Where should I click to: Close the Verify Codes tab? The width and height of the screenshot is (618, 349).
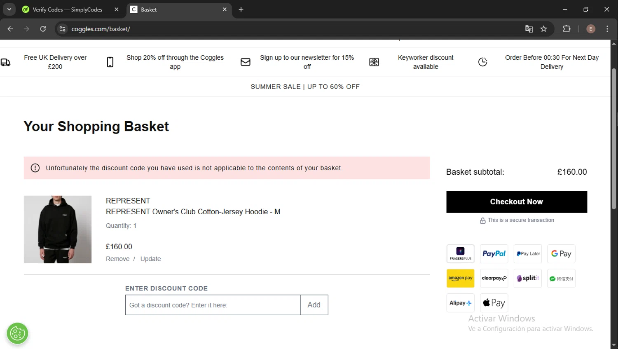[x=117, y=9]
